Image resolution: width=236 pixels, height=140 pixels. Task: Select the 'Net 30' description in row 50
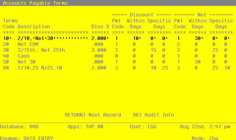[x=27, y=62]
